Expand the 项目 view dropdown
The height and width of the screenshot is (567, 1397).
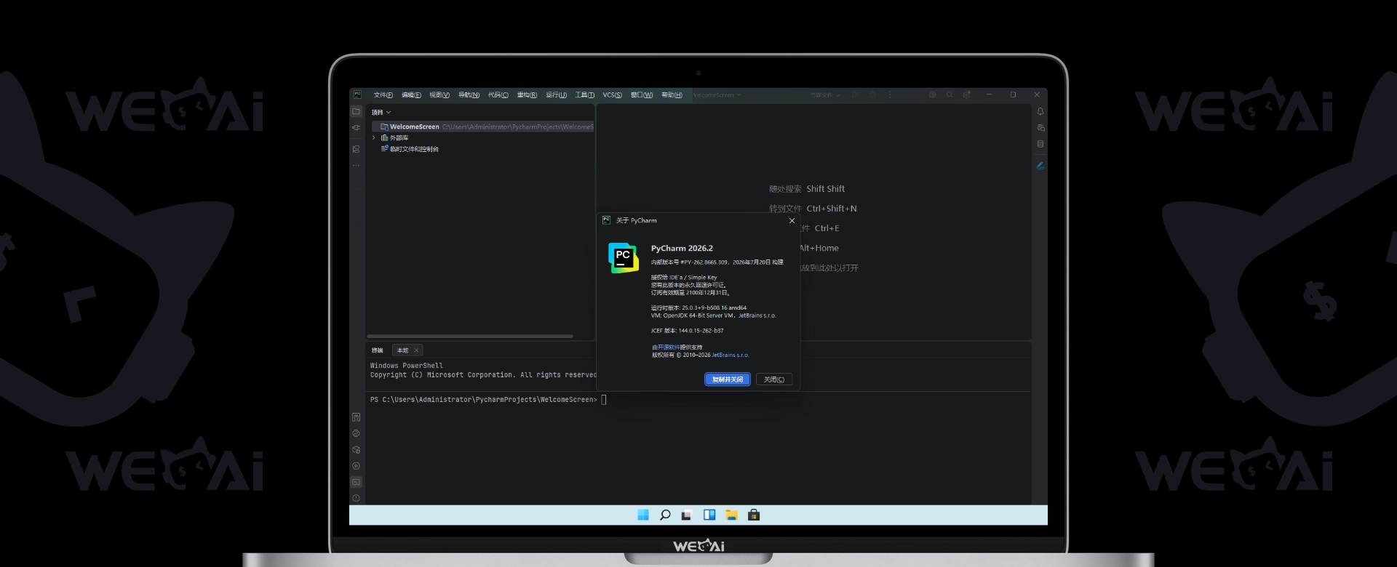381,113
